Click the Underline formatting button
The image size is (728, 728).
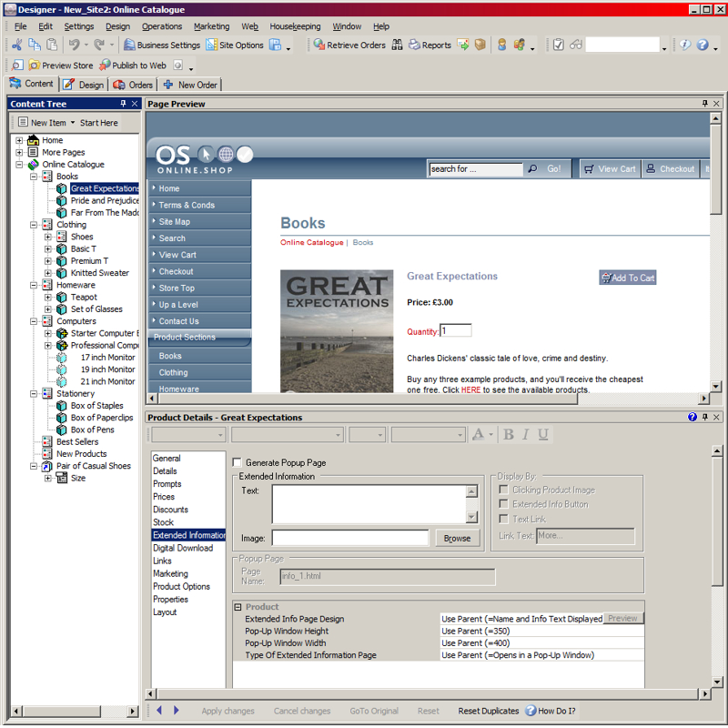pyautogui.click(x=543, y=434)
